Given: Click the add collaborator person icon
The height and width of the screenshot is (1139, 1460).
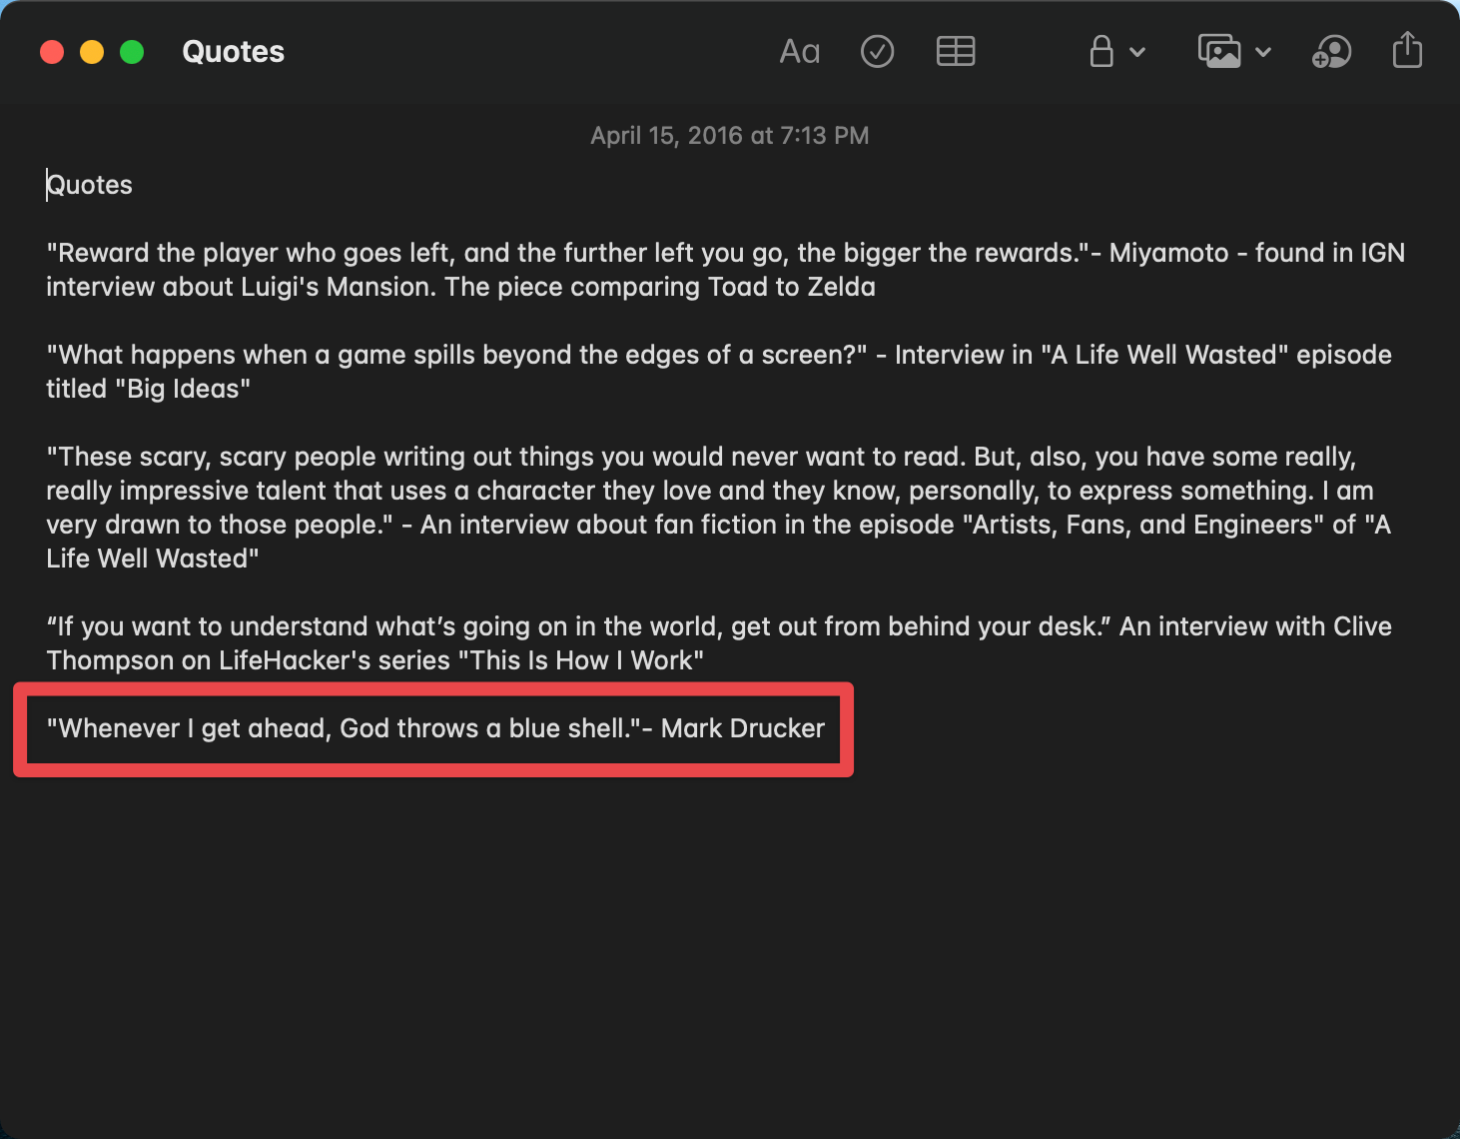Looking at the screenshot, I should (1331, 52).
